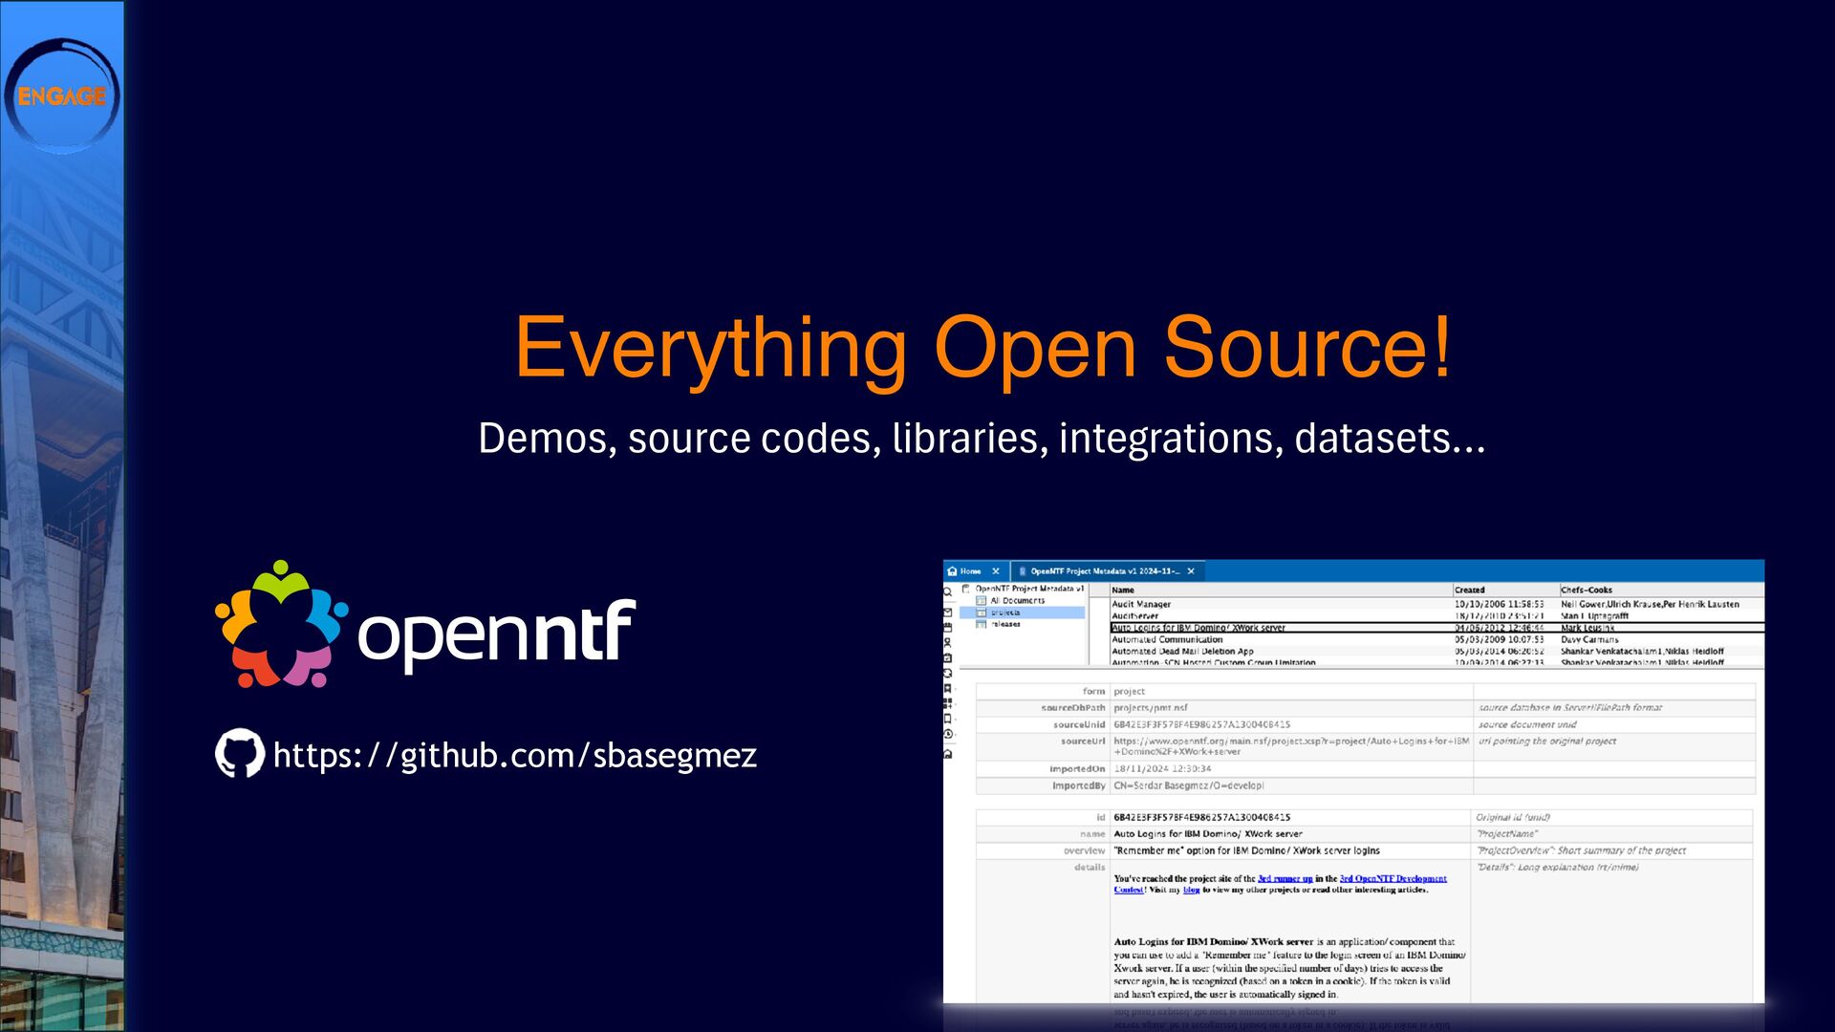The image size is (1835, 1032).
Task: Select the Audit Manager row
Action: (1436, 604)
